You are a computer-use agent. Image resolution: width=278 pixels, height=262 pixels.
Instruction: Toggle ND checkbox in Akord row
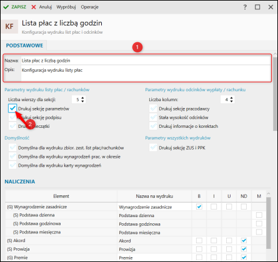tap(244, 241)
